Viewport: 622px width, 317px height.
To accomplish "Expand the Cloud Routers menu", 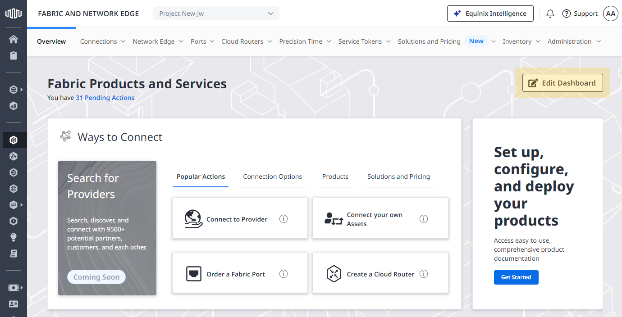I will 247,41.
